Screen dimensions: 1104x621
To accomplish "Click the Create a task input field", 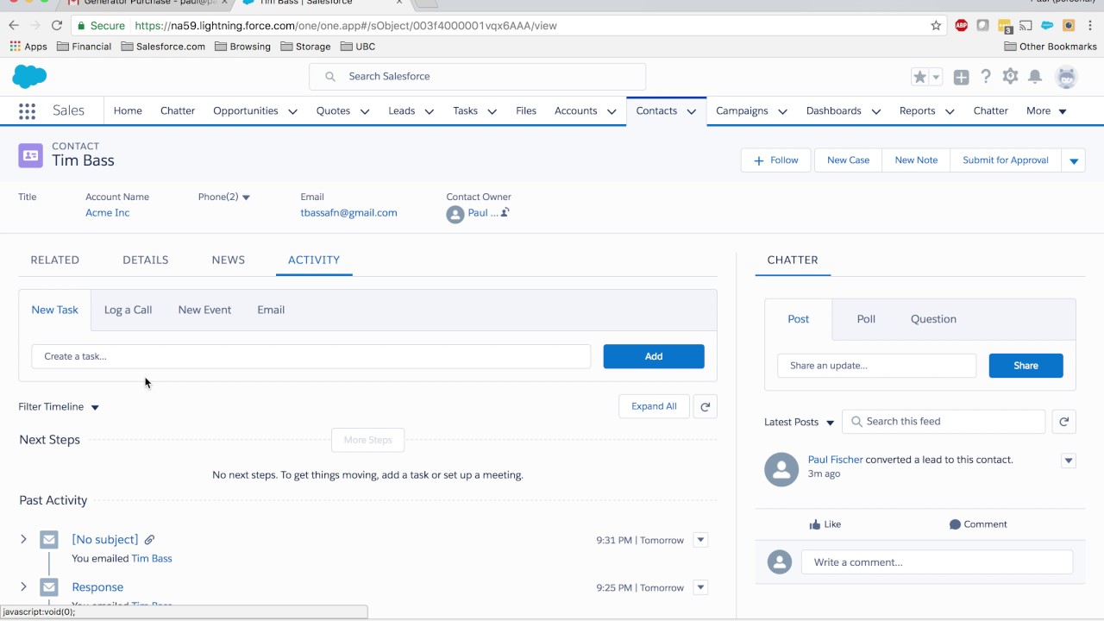I will (x=311, y=356).
